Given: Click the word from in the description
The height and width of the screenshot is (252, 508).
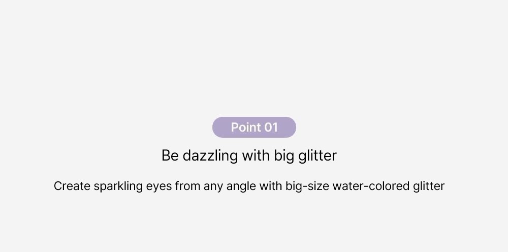Looking at the screenshot, I should click(187, 186).
